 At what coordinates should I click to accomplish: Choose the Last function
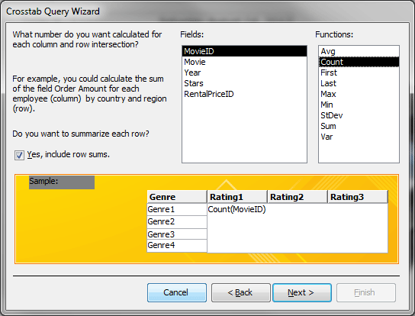(x=359, y=83)
